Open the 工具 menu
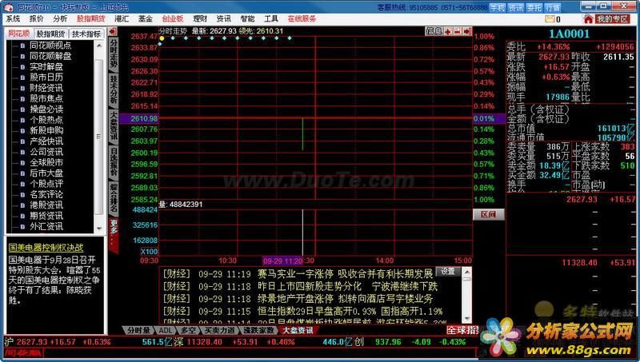640x362 pixels. coord(271,18)
